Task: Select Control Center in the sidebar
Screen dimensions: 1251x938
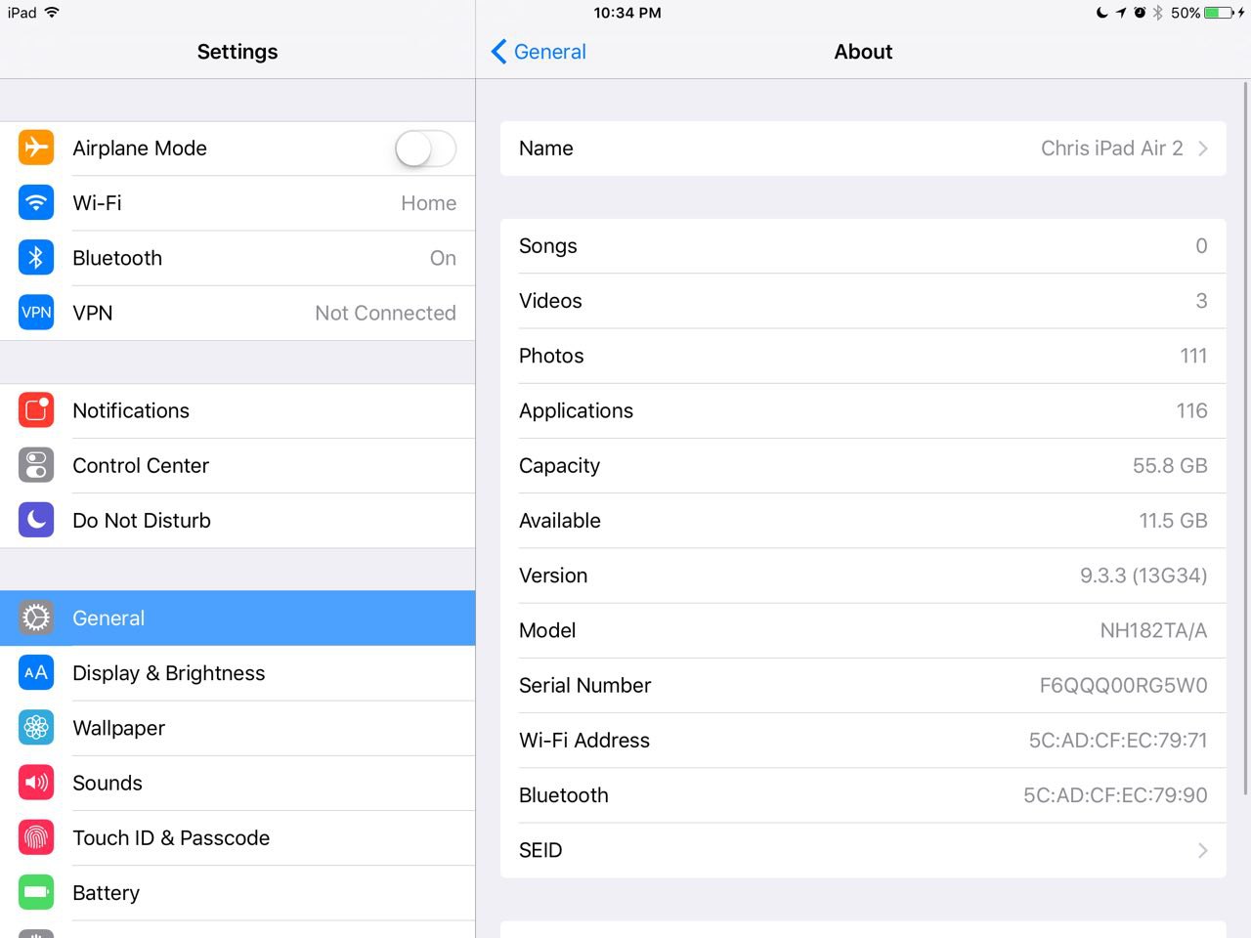Action: 237,465
